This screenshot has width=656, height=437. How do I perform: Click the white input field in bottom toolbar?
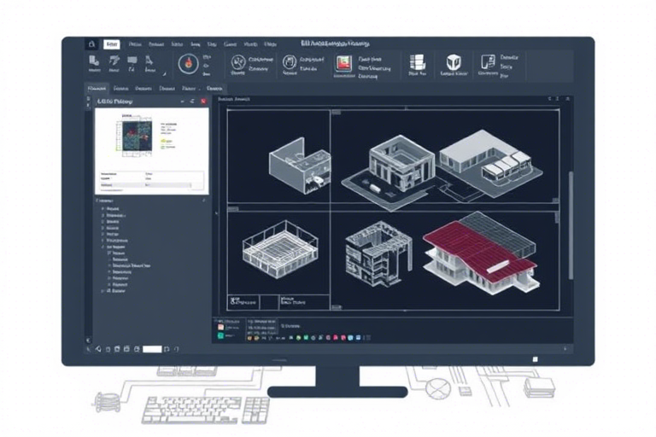click(x=152, y=349)
